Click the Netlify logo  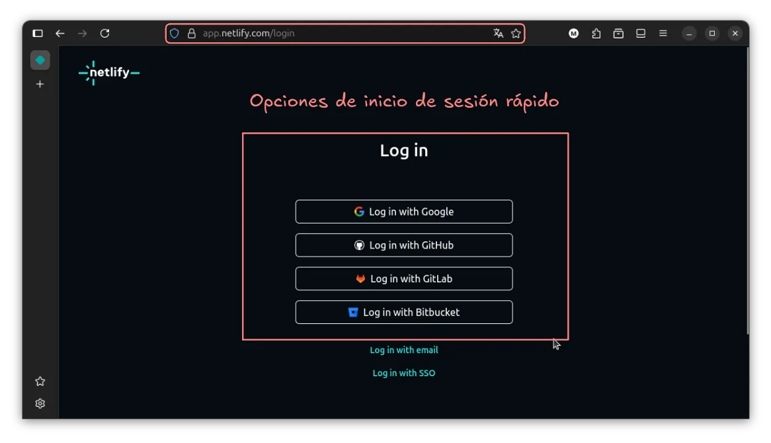click(x=109, y=73)
